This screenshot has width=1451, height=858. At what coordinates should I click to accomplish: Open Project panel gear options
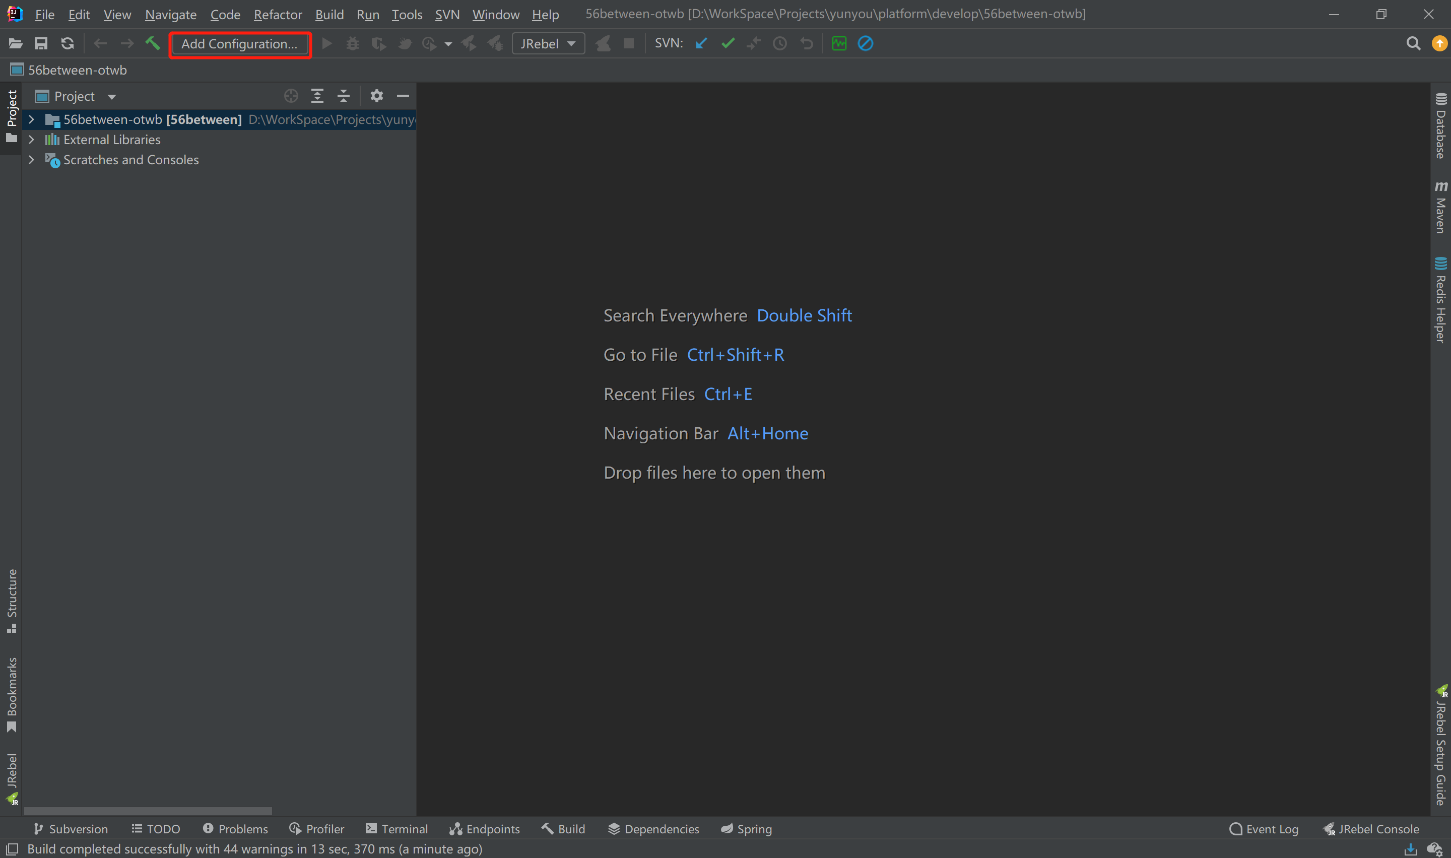[x=377, y=96]
